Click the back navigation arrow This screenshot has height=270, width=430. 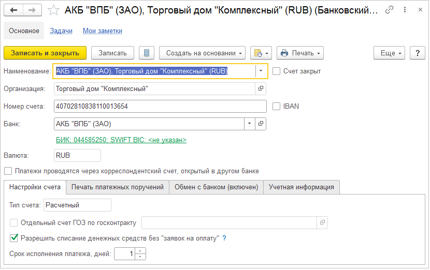click(13, 10)
